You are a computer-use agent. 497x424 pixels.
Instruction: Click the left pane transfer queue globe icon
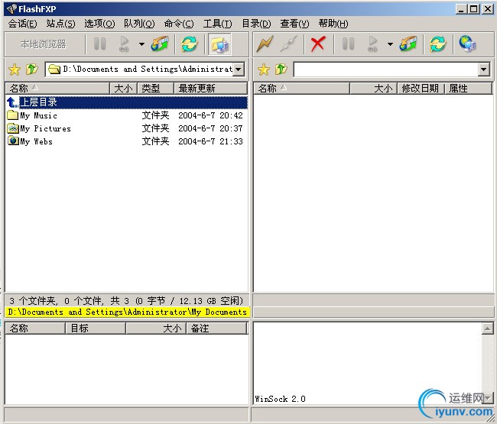[x=160, y=44]
